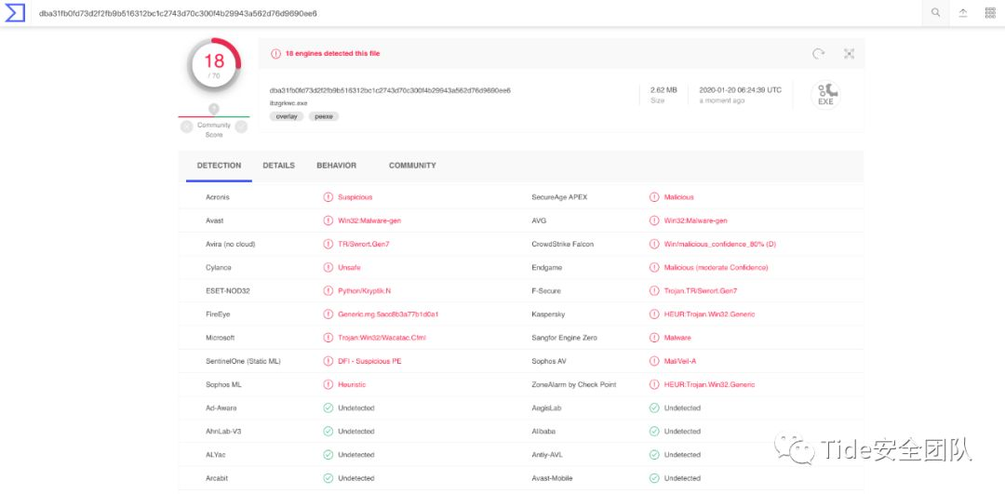
Task: Vote positive on community score
Action: [x=241, y=127]
